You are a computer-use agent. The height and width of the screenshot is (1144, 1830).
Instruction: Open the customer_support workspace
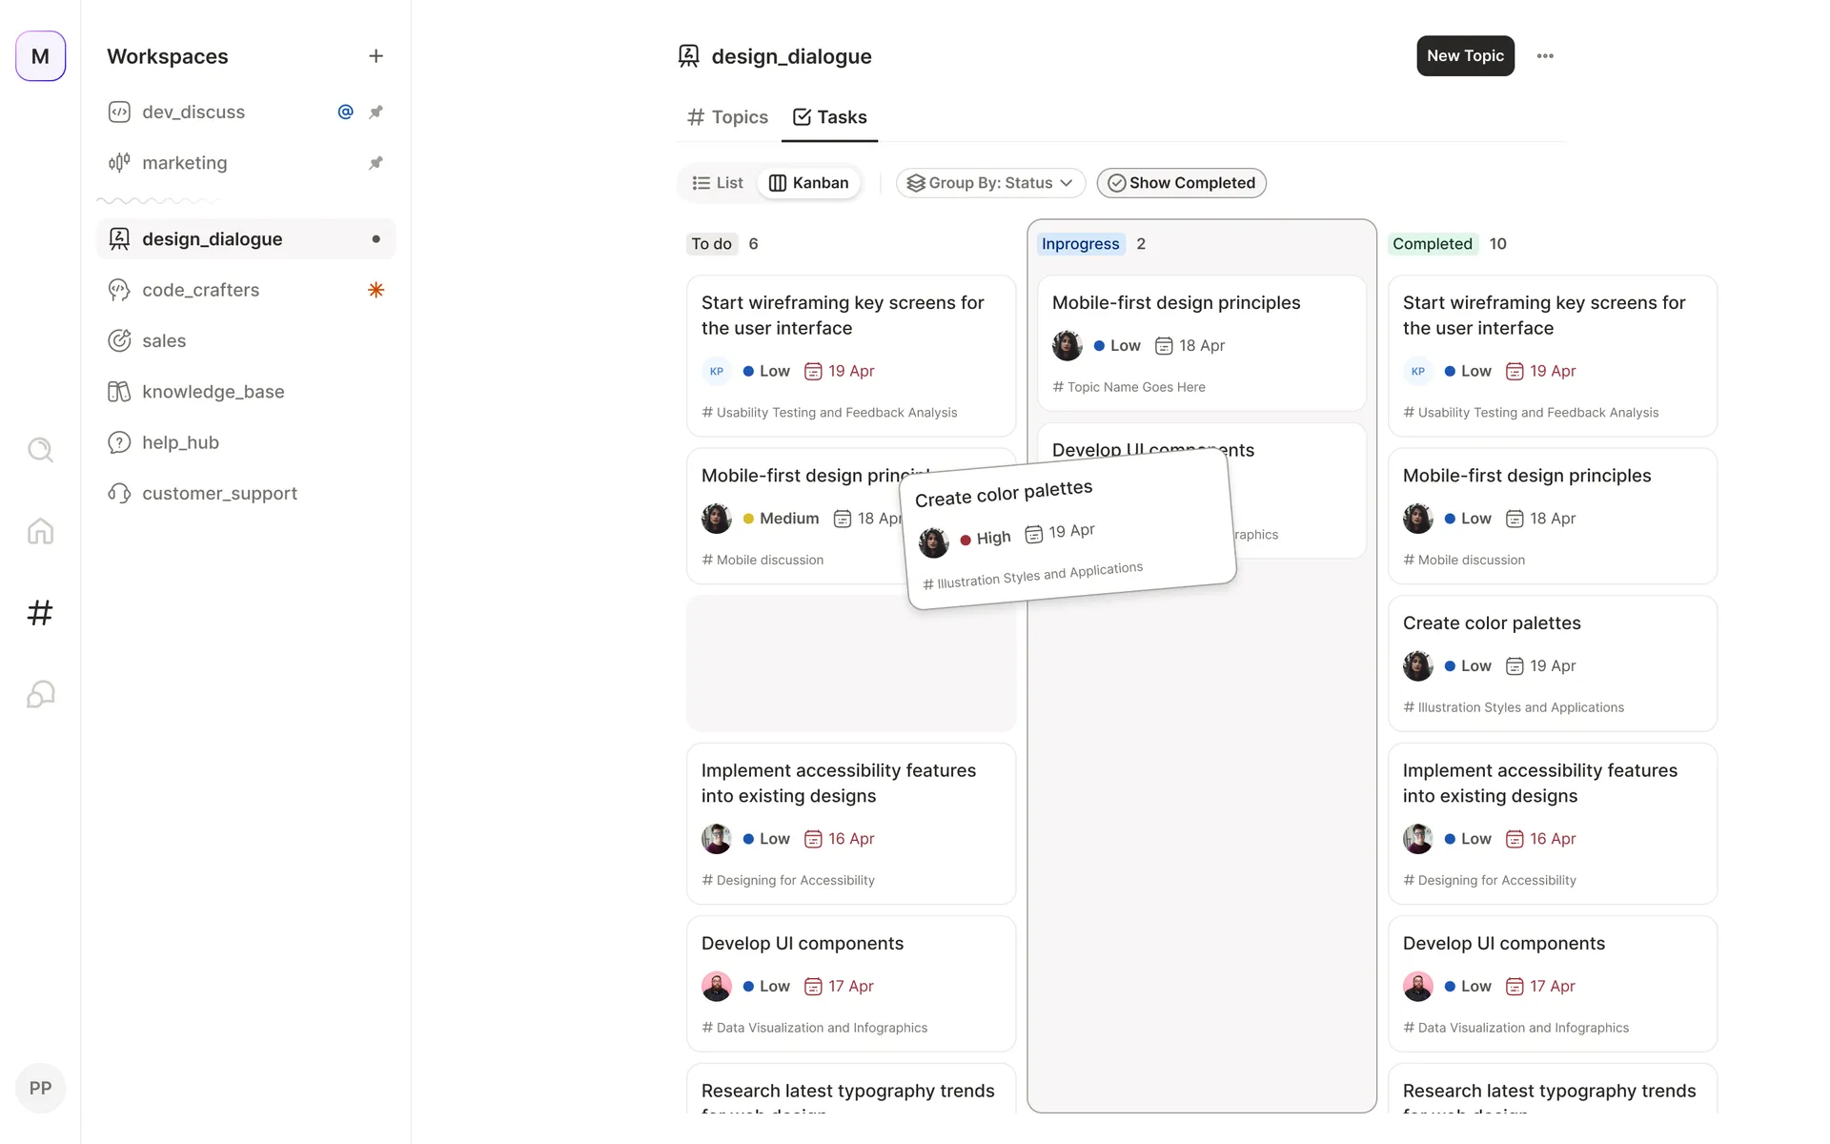[246, 494]
